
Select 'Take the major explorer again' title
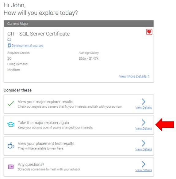(x=43, y=123)
